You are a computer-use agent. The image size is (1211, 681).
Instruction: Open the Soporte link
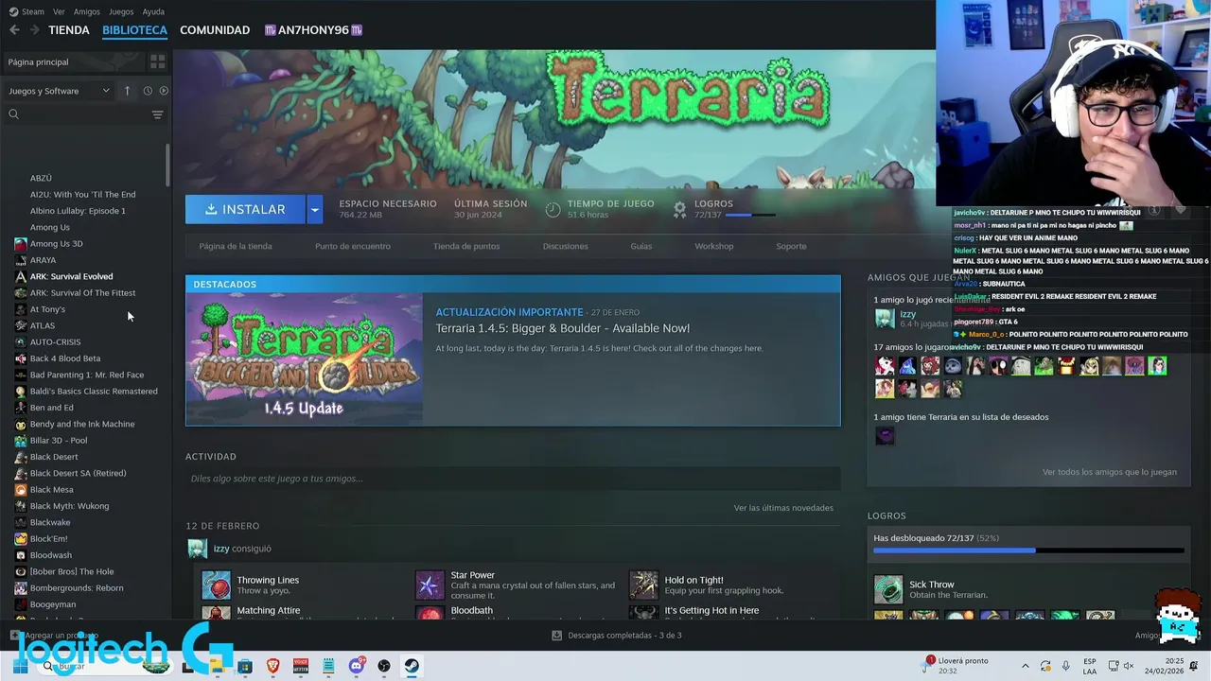[791, 246]
